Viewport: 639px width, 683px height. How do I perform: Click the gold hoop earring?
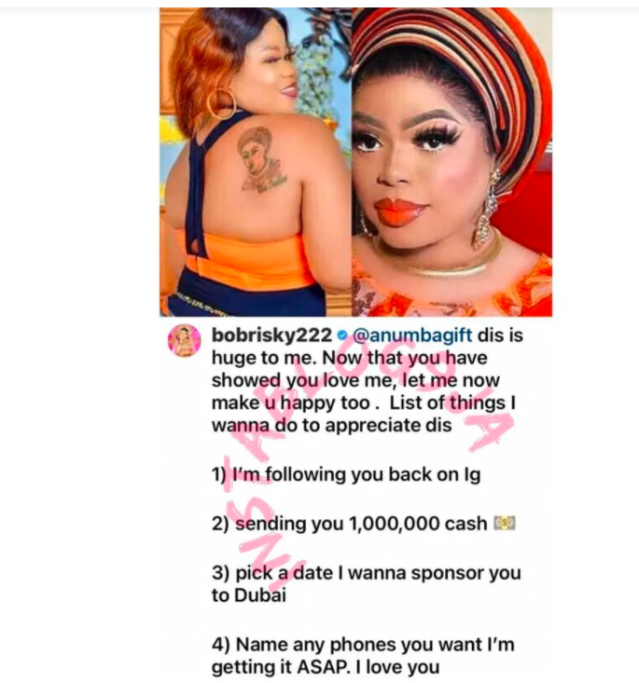pyautogui.click(x=221, y=103)
